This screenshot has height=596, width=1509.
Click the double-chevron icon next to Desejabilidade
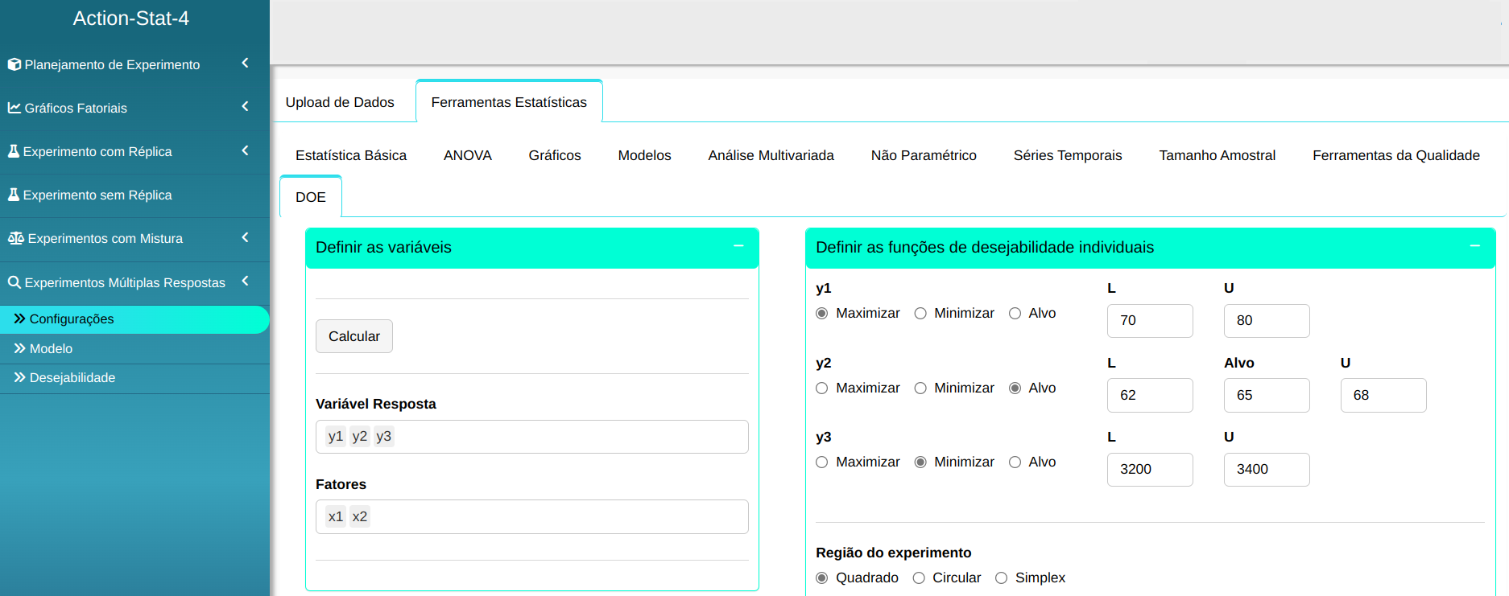(19, 377)
